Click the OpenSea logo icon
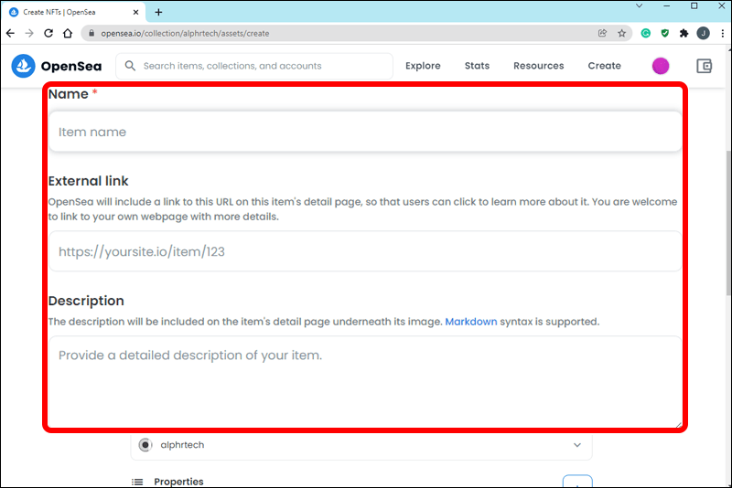This screenshot has width=732, height=488. point(23,66)
